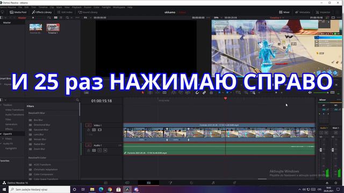
Task: Select the Trim Edit mode tool
Action: click(150, 93)
